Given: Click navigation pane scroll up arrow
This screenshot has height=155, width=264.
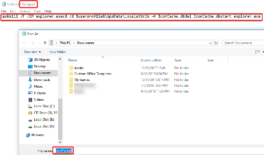Looking at the screenshot, I should 60,59.
